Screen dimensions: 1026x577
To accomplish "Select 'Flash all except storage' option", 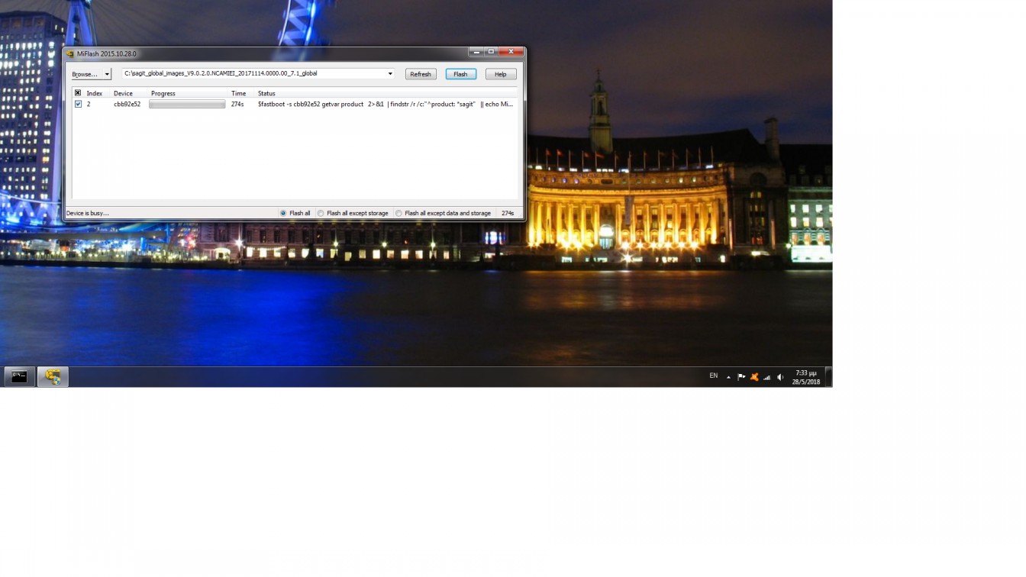I will point(321,213).
